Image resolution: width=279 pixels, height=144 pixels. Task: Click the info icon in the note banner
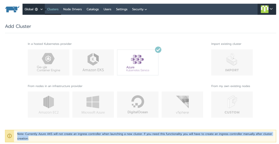10,136
